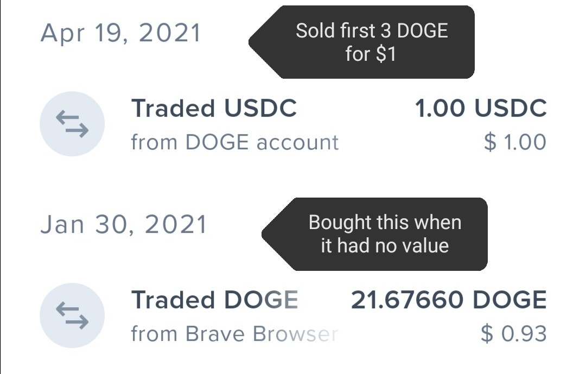The width and height of the screenshot is (586, 374).
Task: Select the Apr 19, 2021 date header
Action: (121, 33)
